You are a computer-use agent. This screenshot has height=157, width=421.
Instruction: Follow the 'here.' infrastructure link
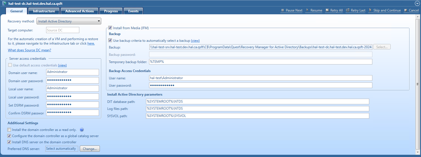pyautogui.click(x=91, y=43)
